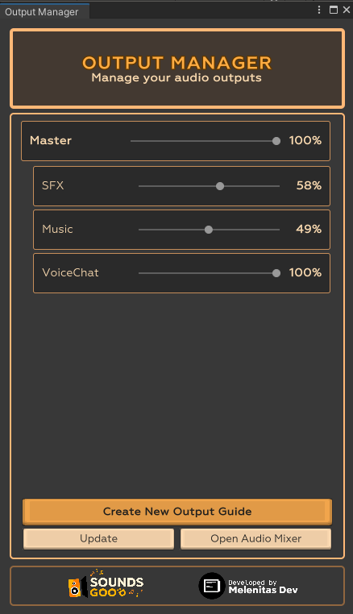Click the Master 100% value text

pos(305,140)
